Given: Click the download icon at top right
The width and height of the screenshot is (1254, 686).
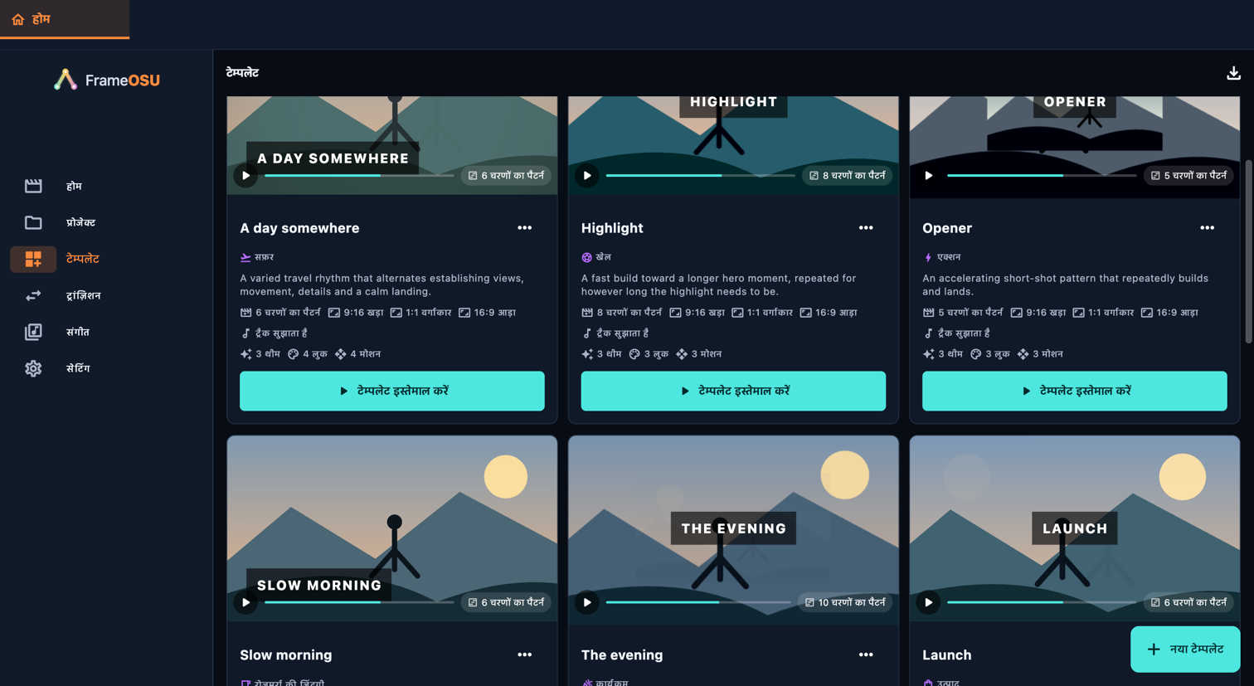Looking at the screenshot, I should click(1233, 73).
